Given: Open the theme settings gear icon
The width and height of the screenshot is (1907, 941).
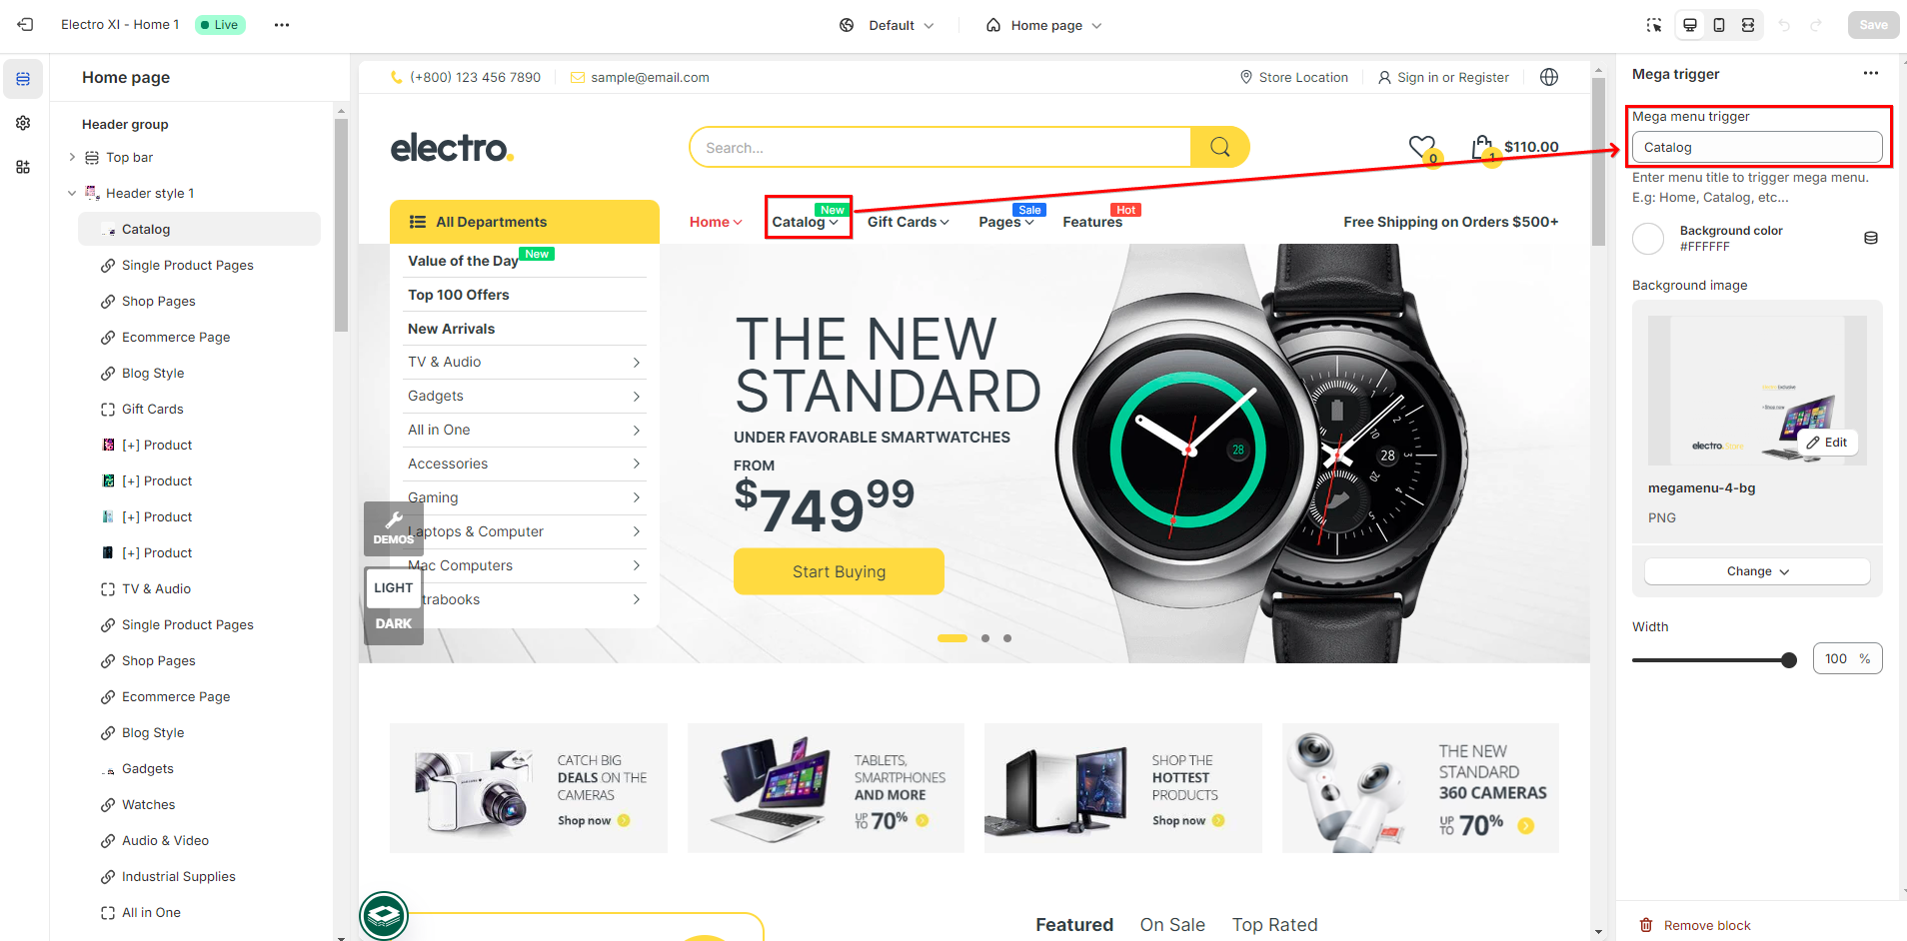Looking at the screenshot, I should coord(23,123).
